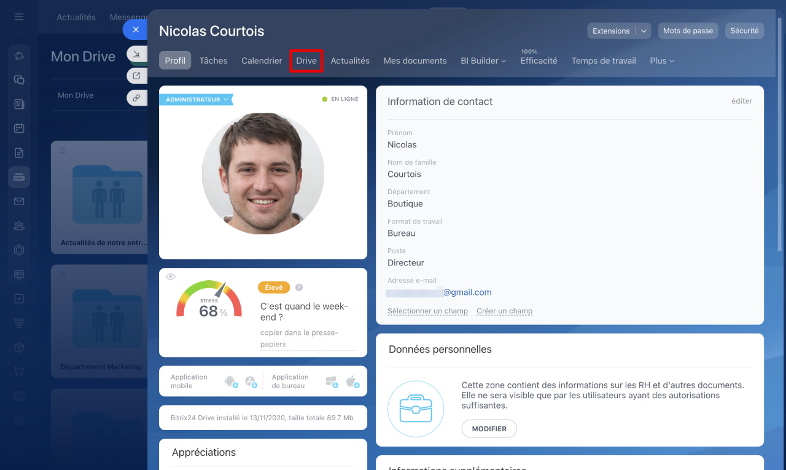Expand the Plus menu in profile tabs
Image resolution: width=786 pixels, height=470 pixels.
pyautogui.click(x=662, y=61)
